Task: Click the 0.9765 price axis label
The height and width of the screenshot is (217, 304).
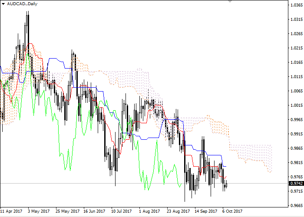Action: point(297,177)
